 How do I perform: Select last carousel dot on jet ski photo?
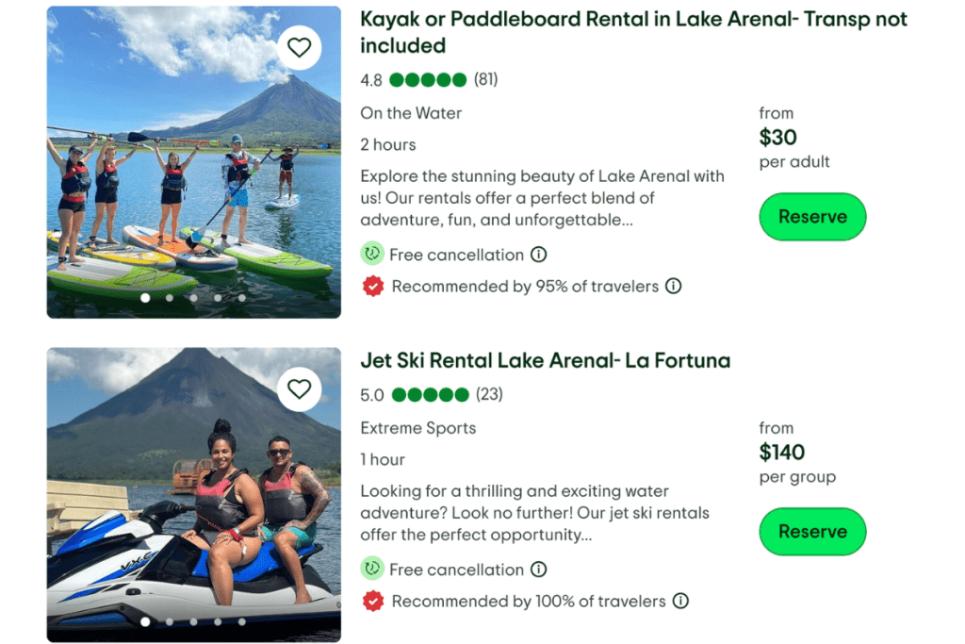[x=242, y=622]
